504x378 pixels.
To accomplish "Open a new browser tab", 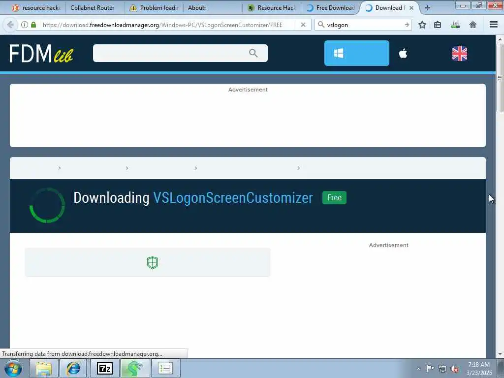I will [x=428, y=8].
